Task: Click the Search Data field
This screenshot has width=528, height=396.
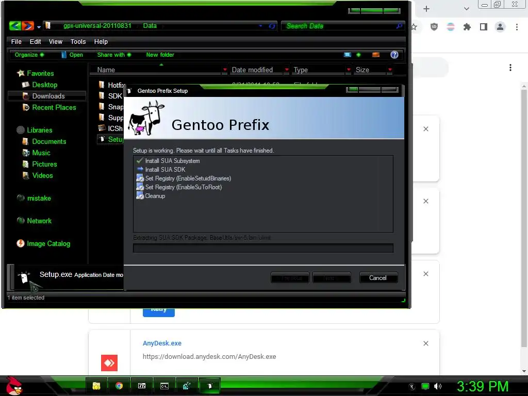Action: (x=338, y=26)
